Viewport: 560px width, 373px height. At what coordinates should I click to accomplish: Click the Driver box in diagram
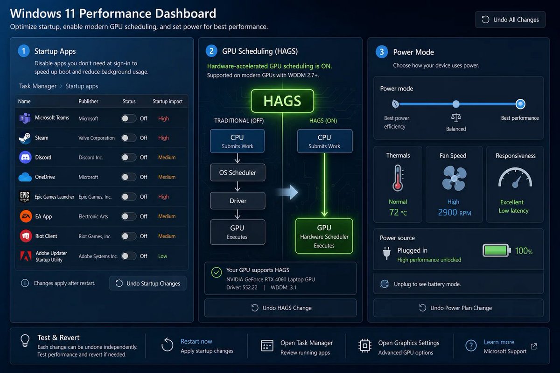[238, 200]
